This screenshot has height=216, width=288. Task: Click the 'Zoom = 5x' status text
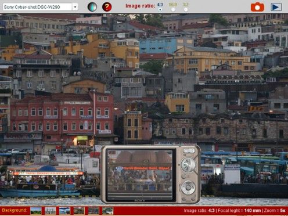coord(275,211)
